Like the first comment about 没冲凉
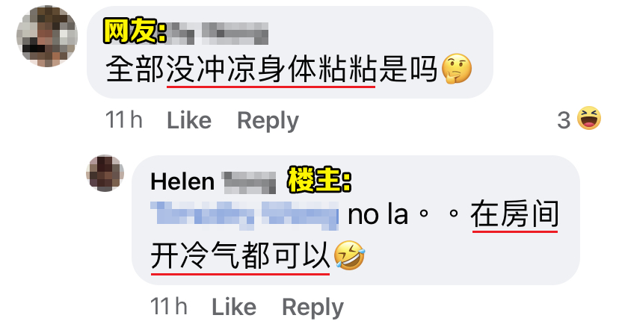619x324 pixels. [189, 120]
